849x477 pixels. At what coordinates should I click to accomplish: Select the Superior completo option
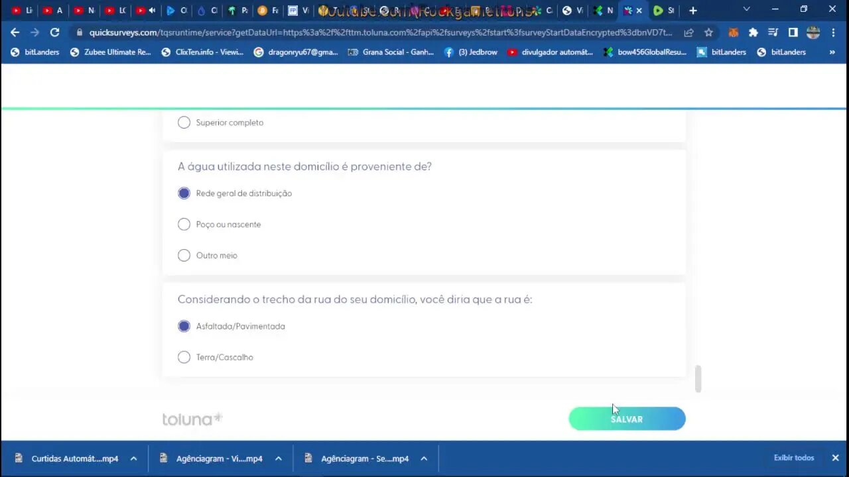click(184, 123)
